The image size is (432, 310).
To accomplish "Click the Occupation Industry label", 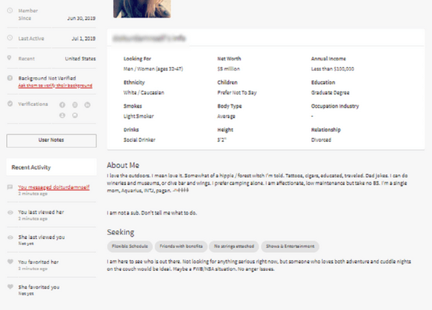I will click(x=335, y=106).
